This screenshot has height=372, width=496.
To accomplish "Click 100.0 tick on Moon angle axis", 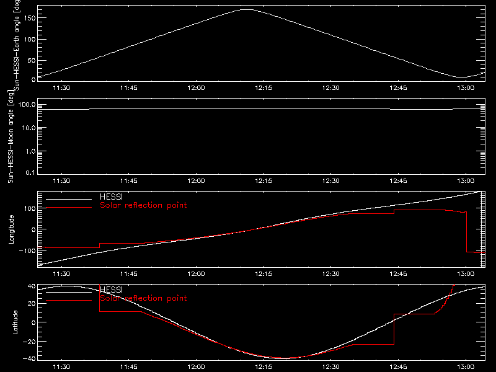I will [x=27, y=105].
